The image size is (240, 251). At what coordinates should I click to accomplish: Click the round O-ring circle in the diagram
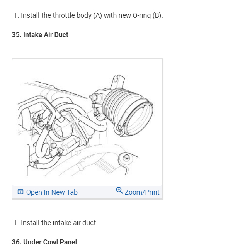(62, 128)
